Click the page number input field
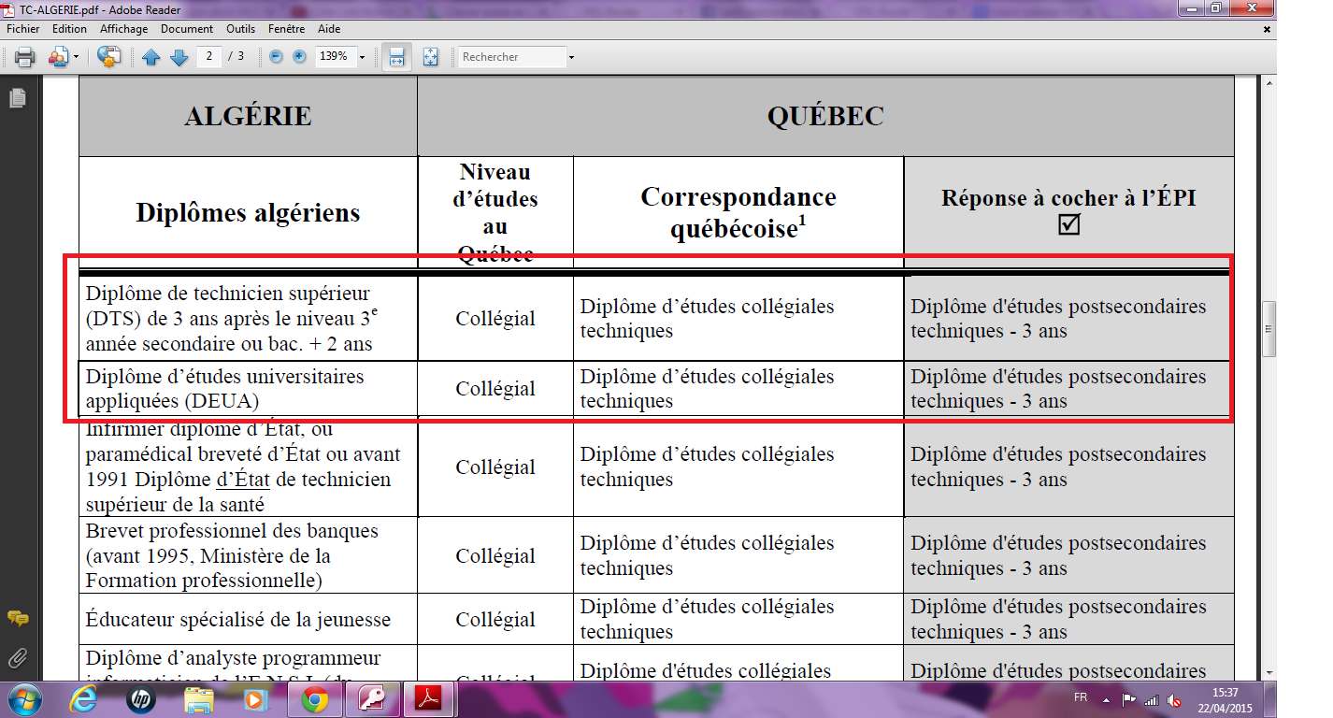Image resolution: width=1333 pixels, height=718 pixels. (209, 57)
